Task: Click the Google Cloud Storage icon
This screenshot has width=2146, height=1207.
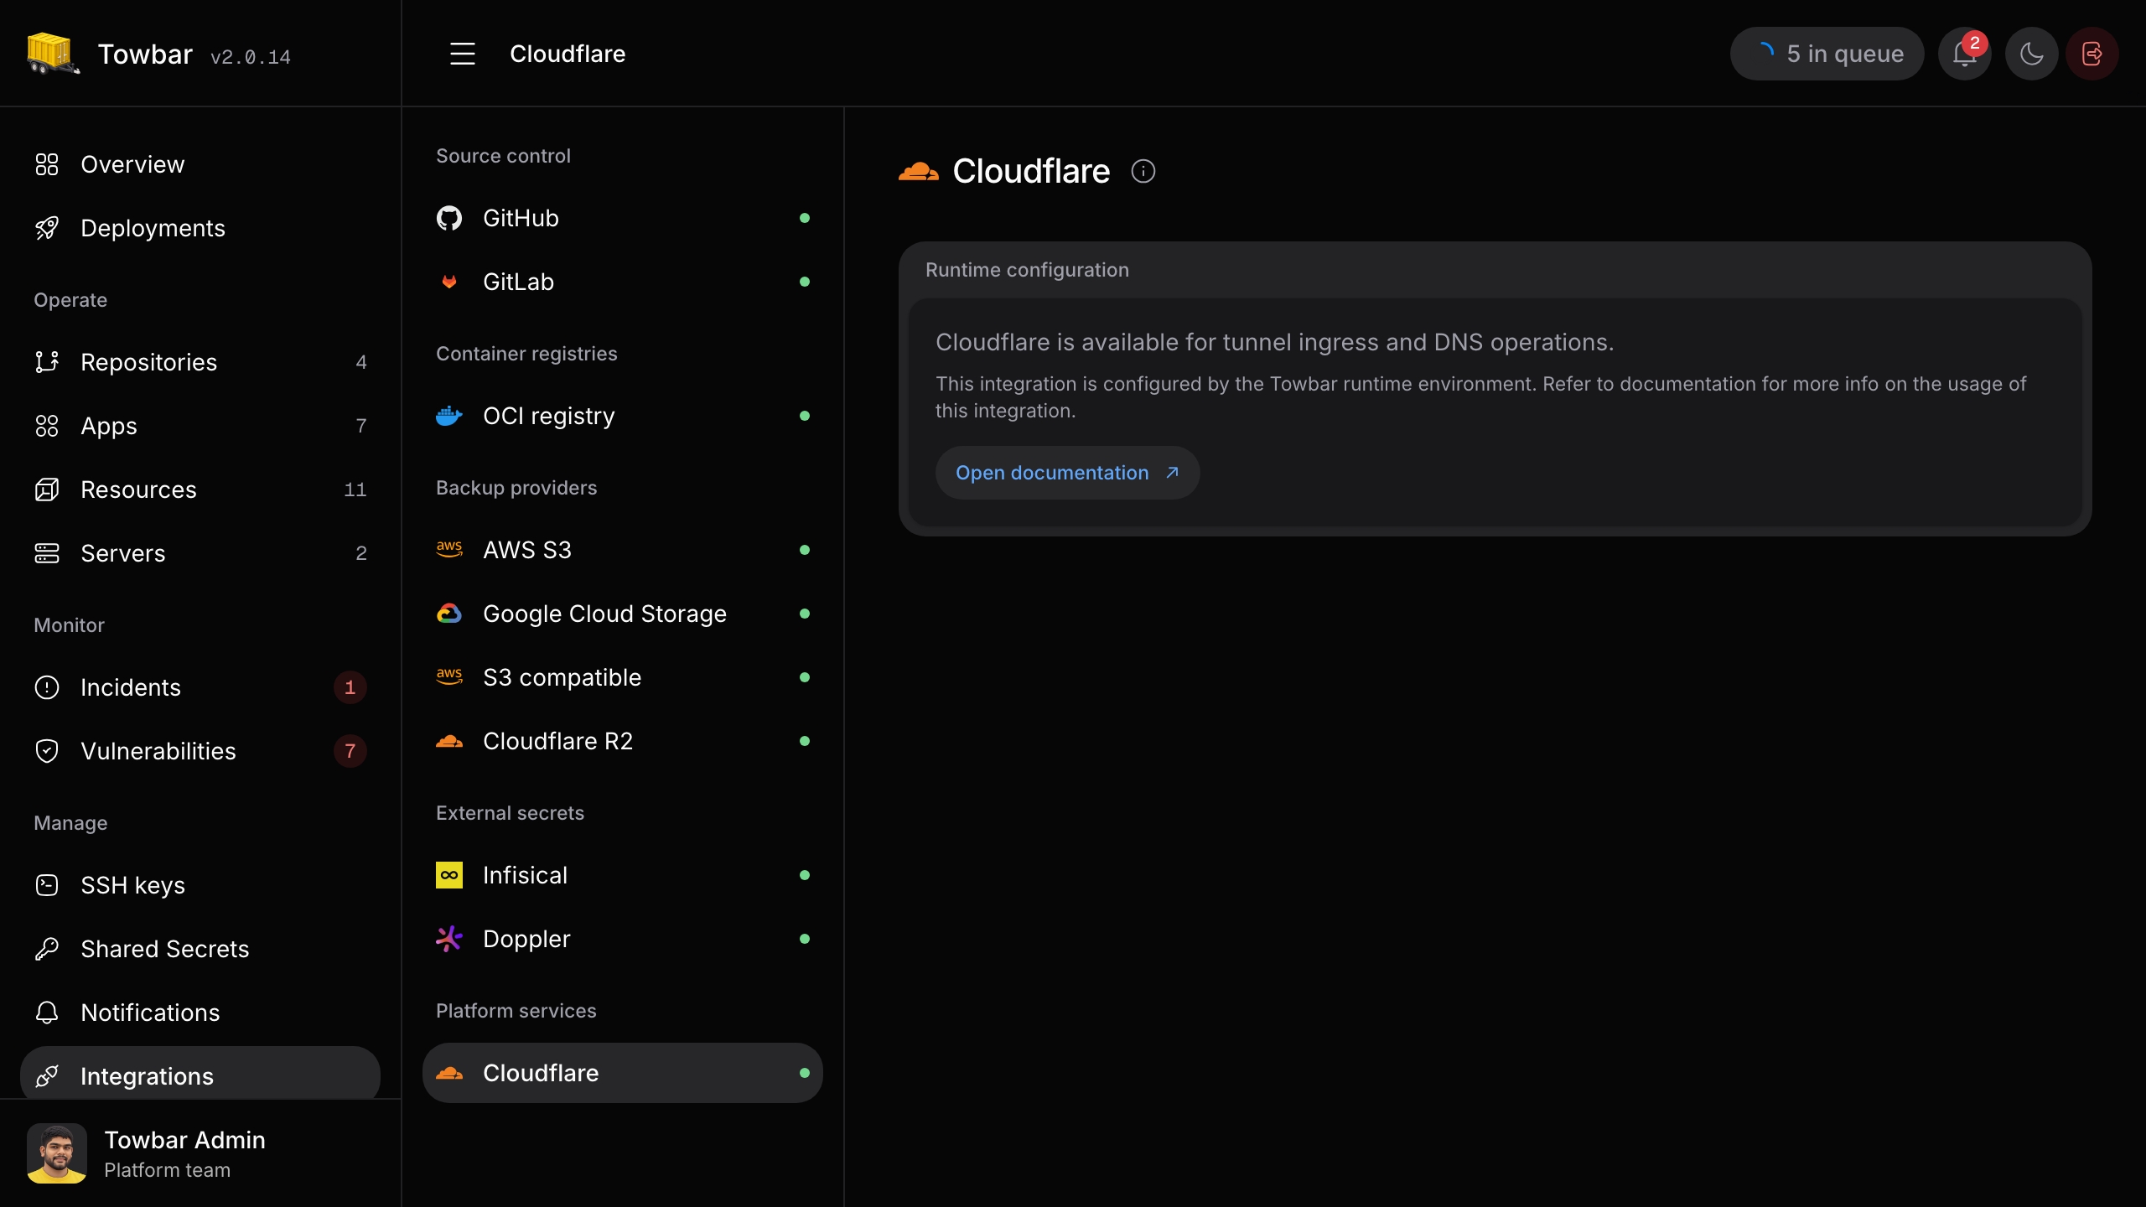Action: [449, 614]
